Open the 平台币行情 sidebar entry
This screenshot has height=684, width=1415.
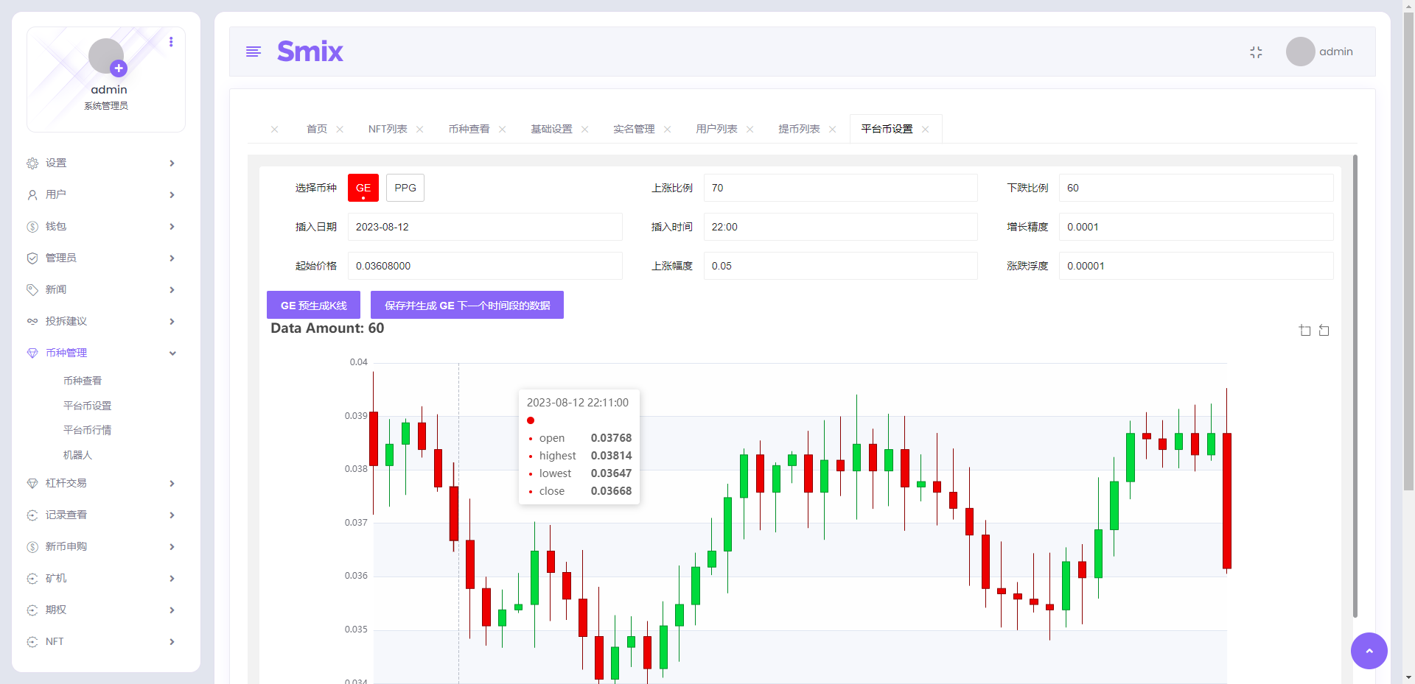point(87,429)
